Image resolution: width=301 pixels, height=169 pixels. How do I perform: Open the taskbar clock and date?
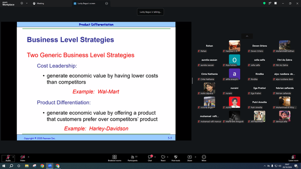point(287,166)
